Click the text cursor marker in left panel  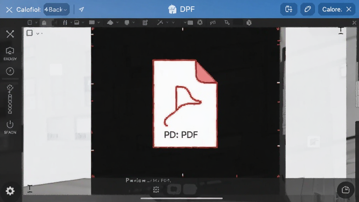coord(30,188)
